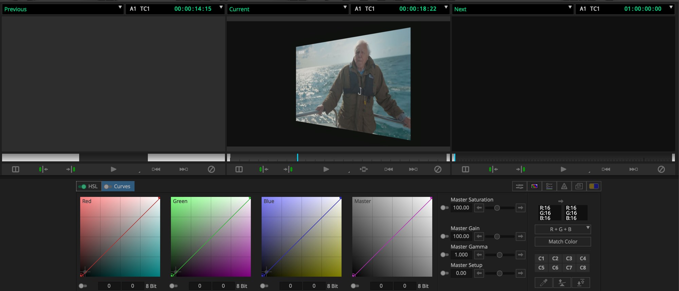Toggle Red curve enable switch

(83, 286)
